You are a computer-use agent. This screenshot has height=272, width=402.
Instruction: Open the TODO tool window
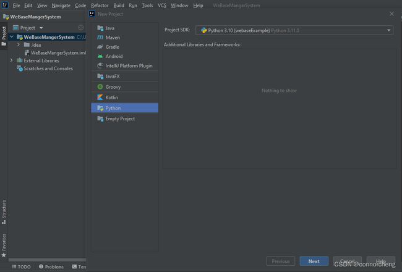pyautogui.click(x=21, y=266)
